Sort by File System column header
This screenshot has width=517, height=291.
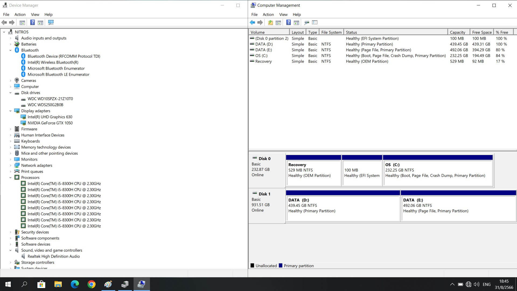coord(331,32)
